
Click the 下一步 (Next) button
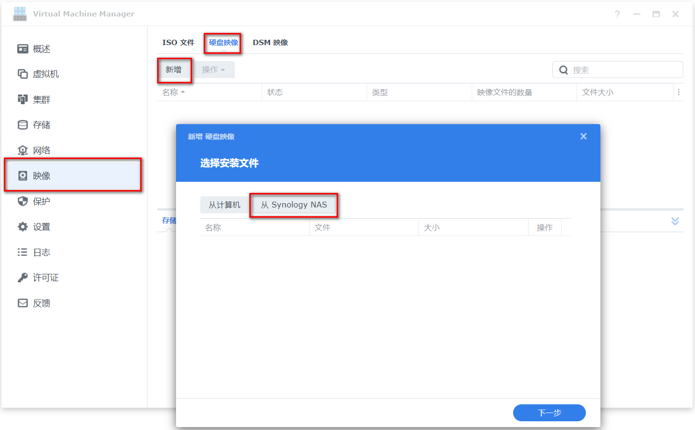click(x=549, y=413)
